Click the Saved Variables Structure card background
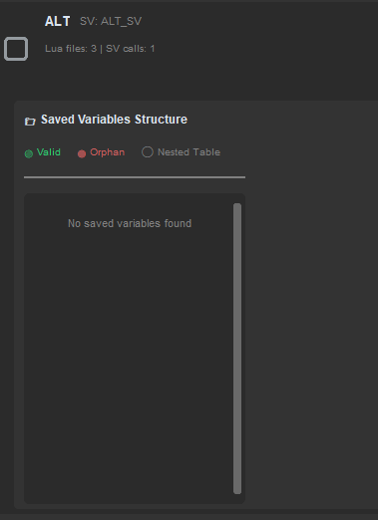Image resolution: width=378 pixels, height=520 pixels. point(309,299)
